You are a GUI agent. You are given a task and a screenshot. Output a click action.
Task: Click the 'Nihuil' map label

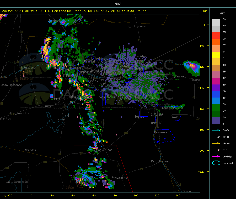click(x=62, y=119)
